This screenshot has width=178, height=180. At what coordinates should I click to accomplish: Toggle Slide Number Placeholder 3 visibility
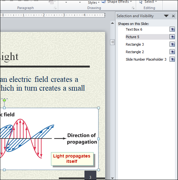(x=172, y=59)
